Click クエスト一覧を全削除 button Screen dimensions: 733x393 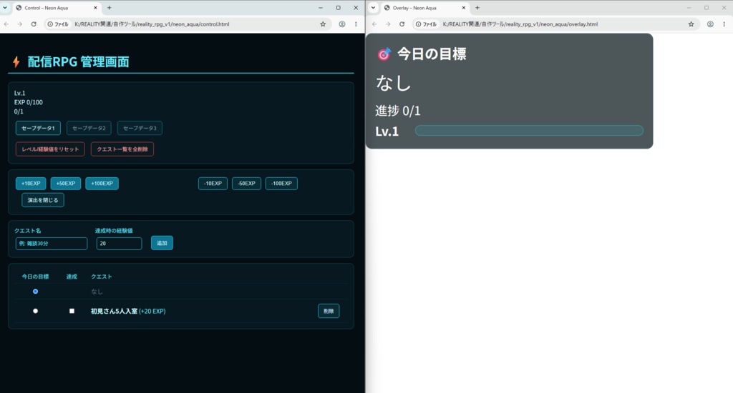pyautogui.click(x=122, y=149)
